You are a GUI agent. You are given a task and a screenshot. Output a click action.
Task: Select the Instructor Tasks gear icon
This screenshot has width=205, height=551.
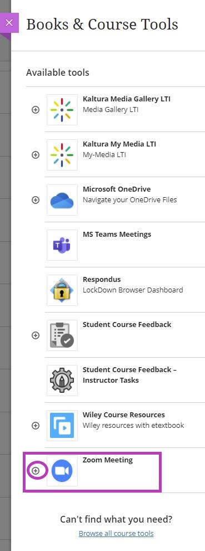pos(62,380)
